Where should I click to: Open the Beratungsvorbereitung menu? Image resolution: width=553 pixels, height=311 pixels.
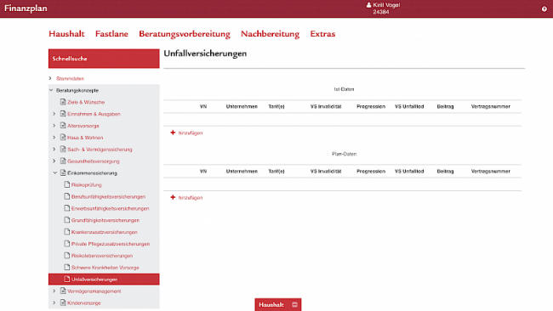(x=185, y=34)
